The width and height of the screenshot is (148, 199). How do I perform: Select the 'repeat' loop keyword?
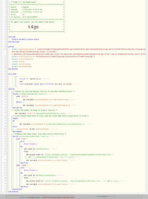[15, 118]
